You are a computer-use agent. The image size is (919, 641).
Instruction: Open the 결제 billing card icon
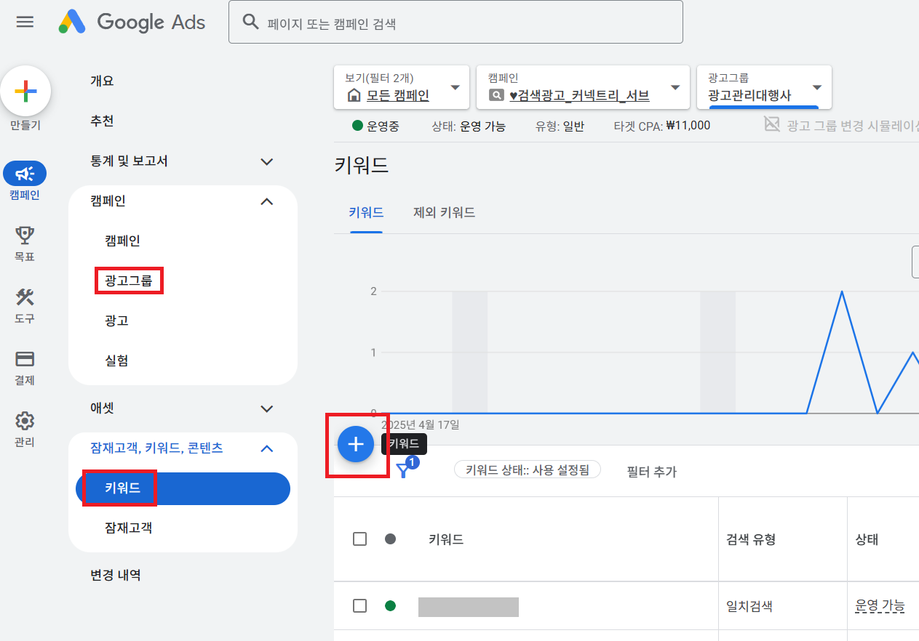[x=25, y=358]
